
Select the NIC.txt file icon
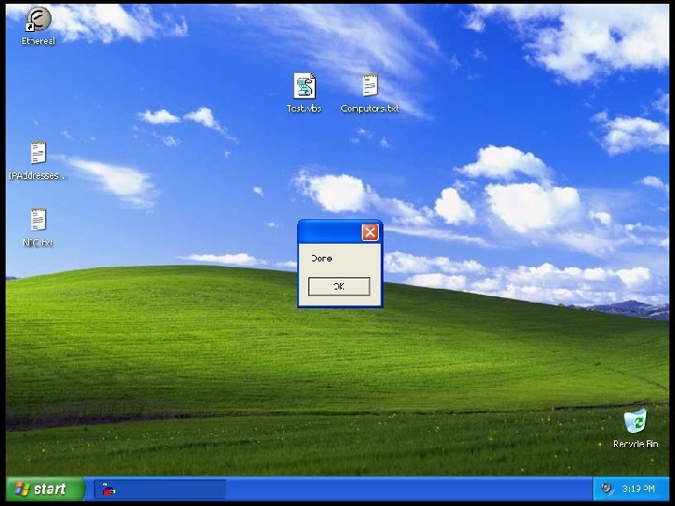[x=37, y=220]
